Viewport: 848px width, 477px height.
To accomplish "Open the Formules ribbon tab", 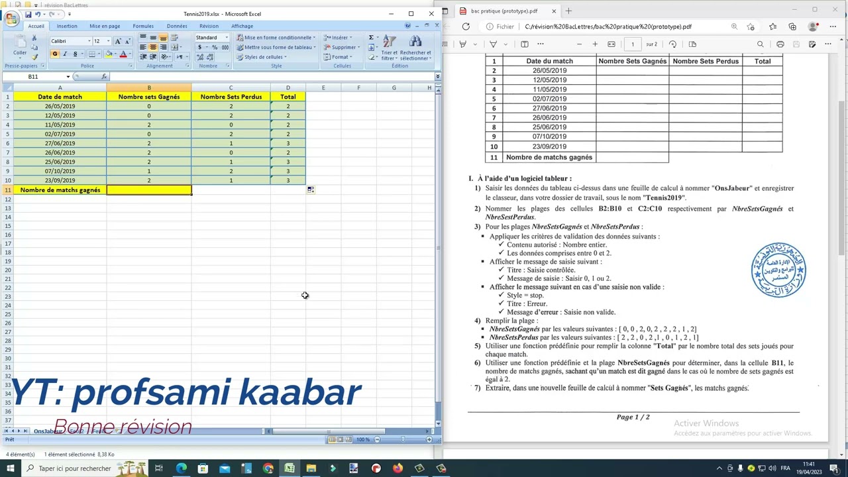I will (x=143, y=26).
